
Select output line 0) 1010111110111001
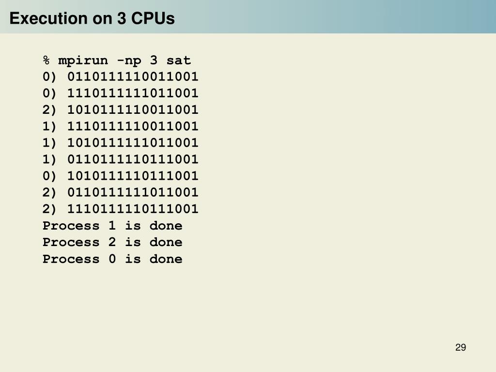[120, 175]
